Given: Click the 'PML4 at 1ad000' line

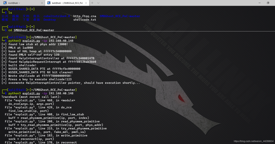Looking at the screenshot, I should click(17, 48).
